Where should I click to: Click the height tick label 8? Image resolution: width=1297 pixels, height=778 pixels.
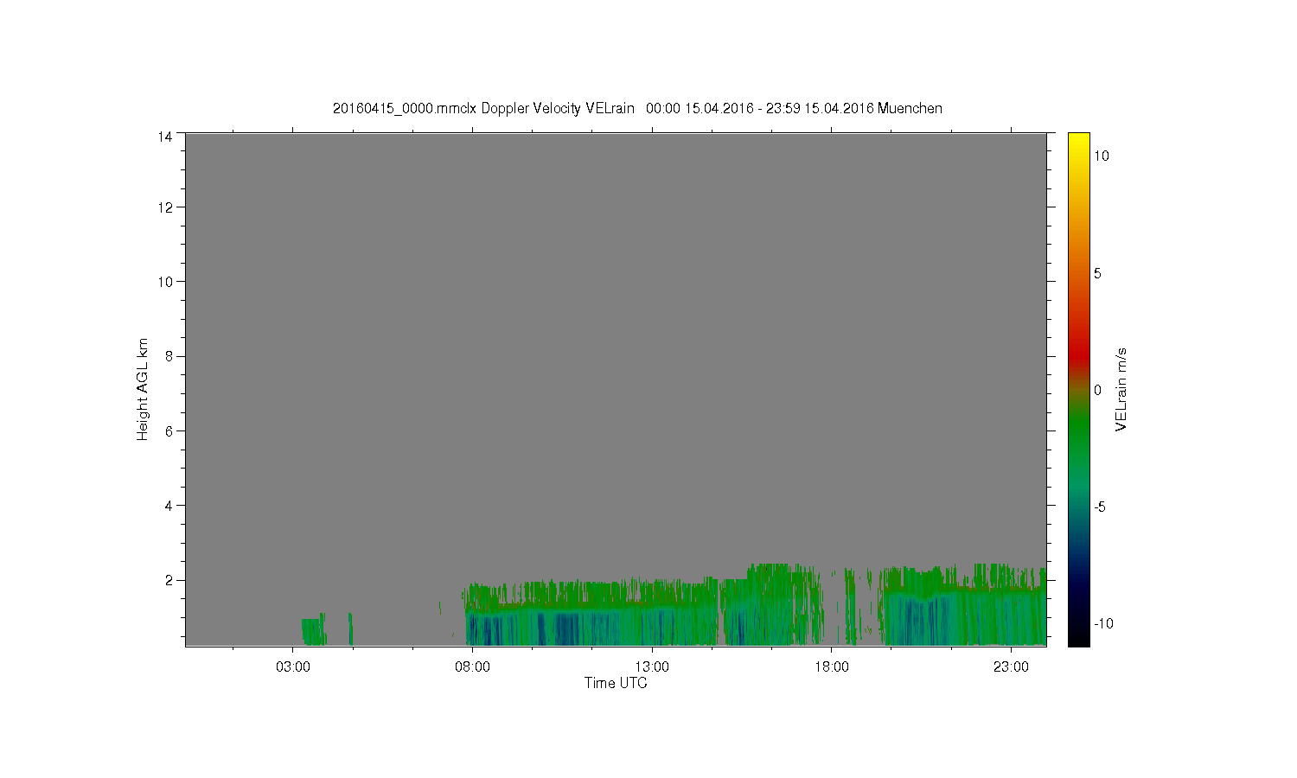[169, 356]
